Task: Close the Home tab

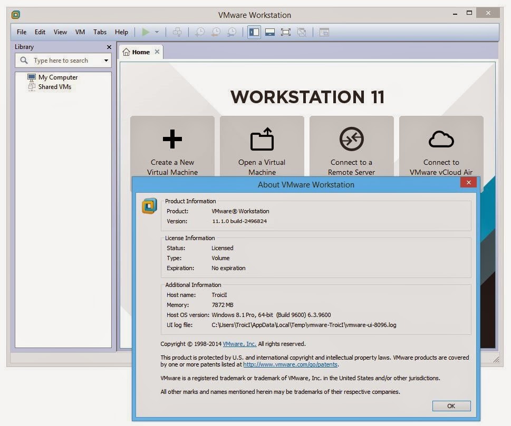Action: (x=157, y=52)
